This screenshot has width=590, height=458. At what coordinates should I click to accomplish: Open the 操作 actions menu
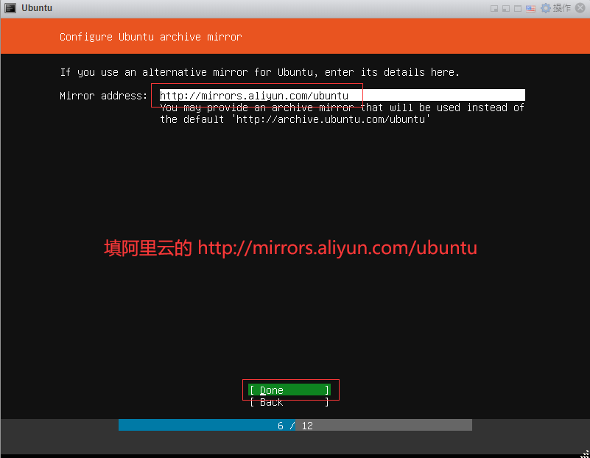click(561, 8)
